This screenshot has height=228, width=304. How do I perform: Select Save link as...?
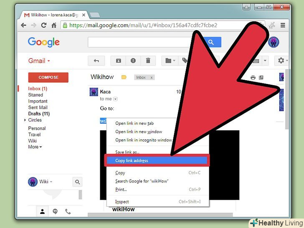tap(127, 152)
